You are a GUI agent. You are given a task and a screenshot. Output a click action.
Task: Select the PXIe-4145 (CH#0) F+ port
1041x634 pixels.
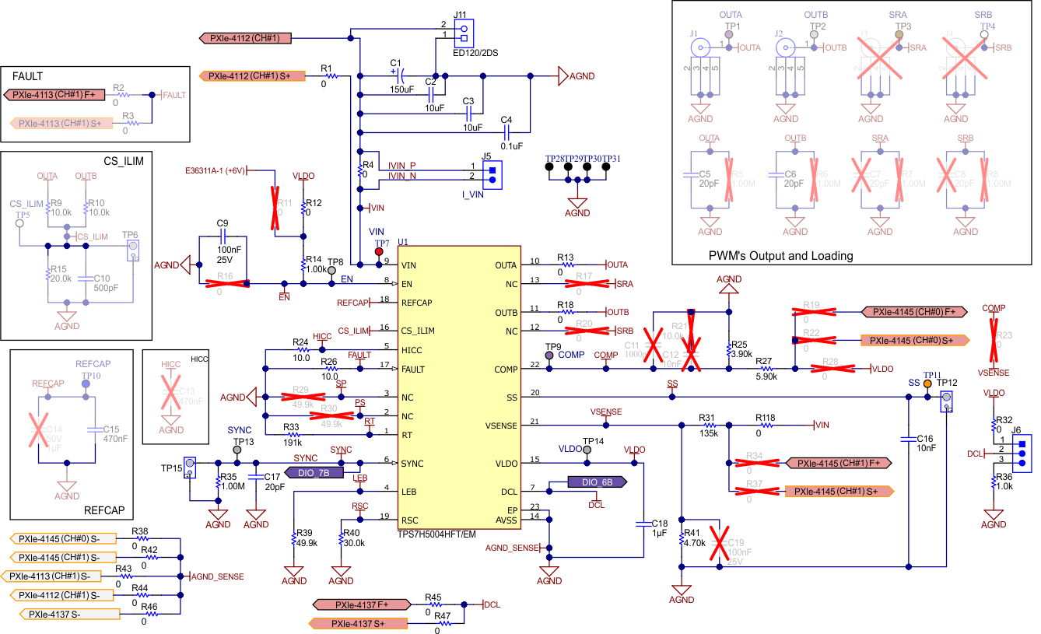click(x=913, y=312)
